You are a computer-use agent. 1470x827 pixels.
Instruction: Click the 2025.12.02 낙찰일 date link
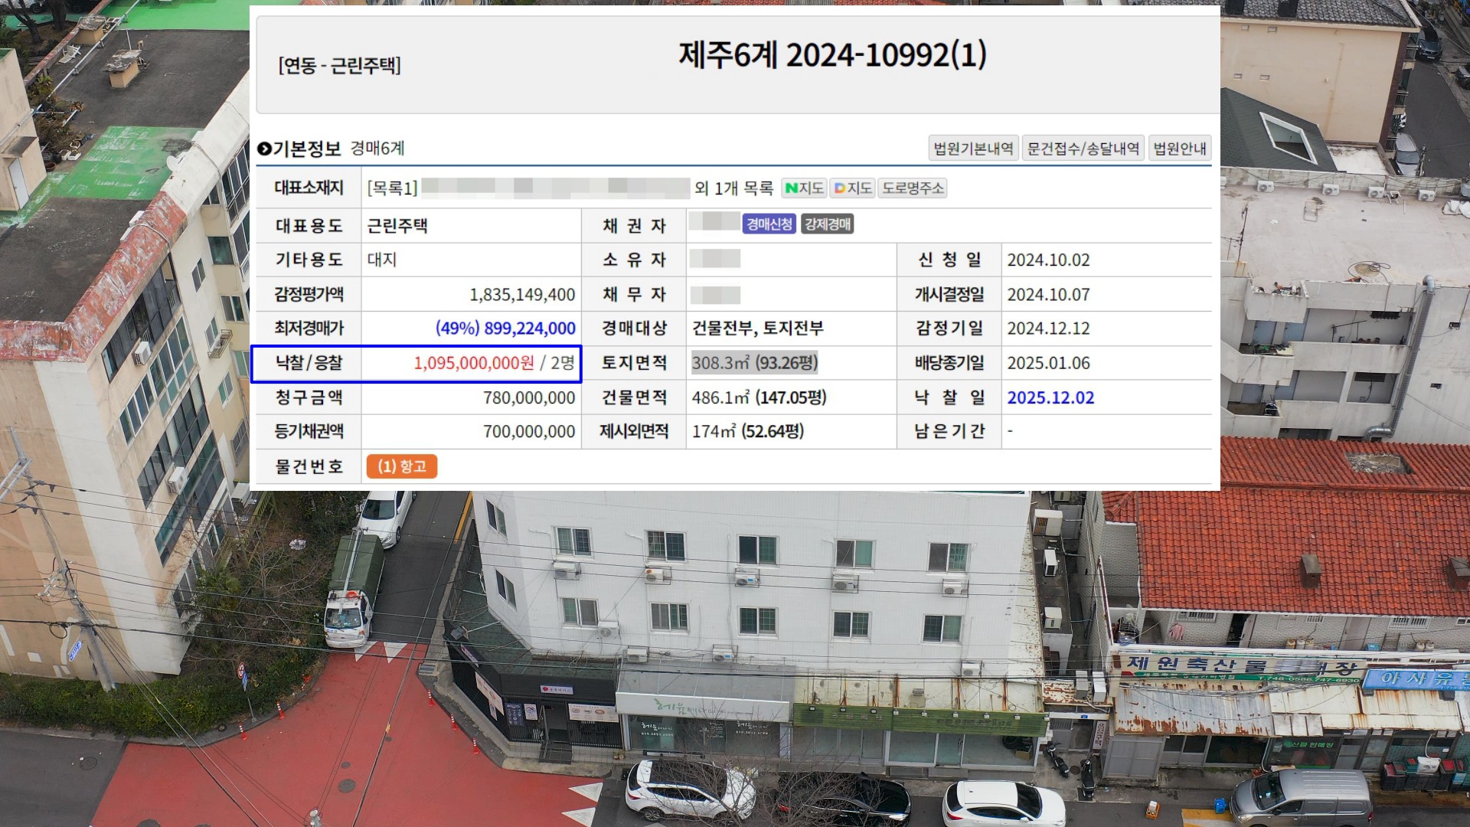[x=1050, y=397]
